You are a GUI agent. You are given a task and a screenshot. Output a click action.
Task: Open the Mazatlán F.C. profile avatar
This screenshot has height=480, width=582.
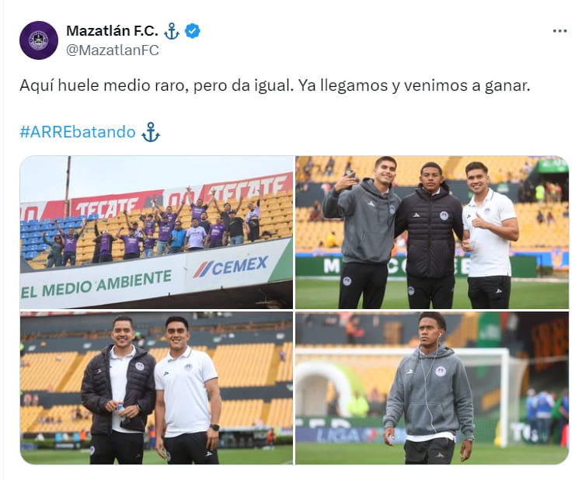point(39,40)
